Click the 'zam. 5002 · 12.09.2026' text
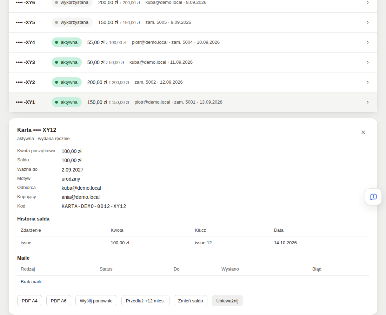Screen dimensions: 386x315 click(159, 82)
